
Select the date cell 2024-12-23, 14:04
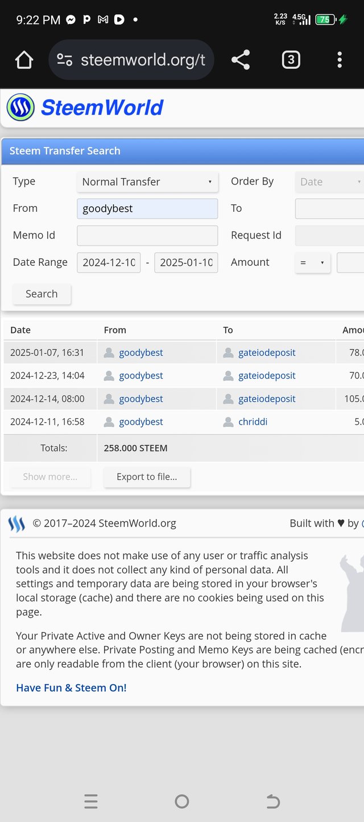[47, 376]
